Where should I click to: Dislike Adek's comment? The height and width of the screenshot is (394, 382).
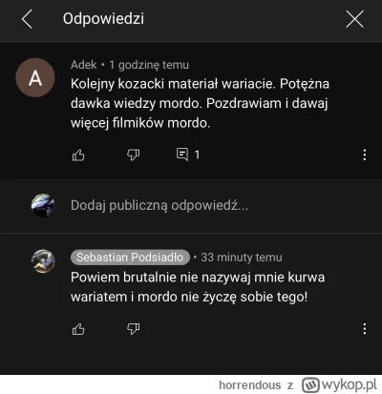(133, 155)
